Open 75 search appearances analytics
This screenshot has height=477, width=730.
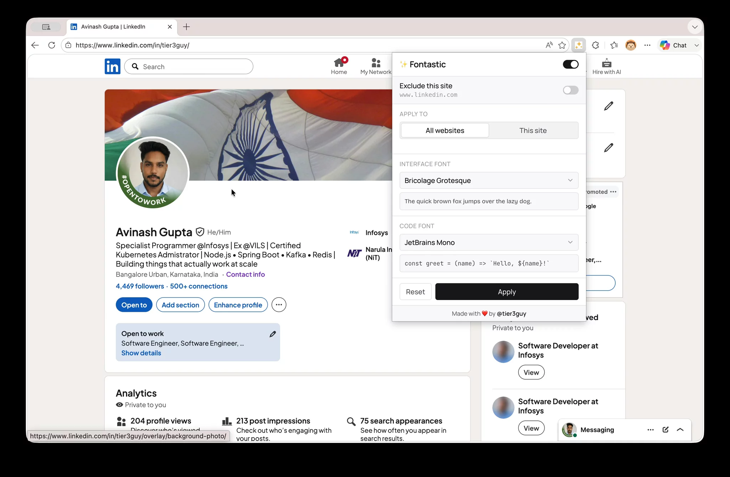click(401, 421)
